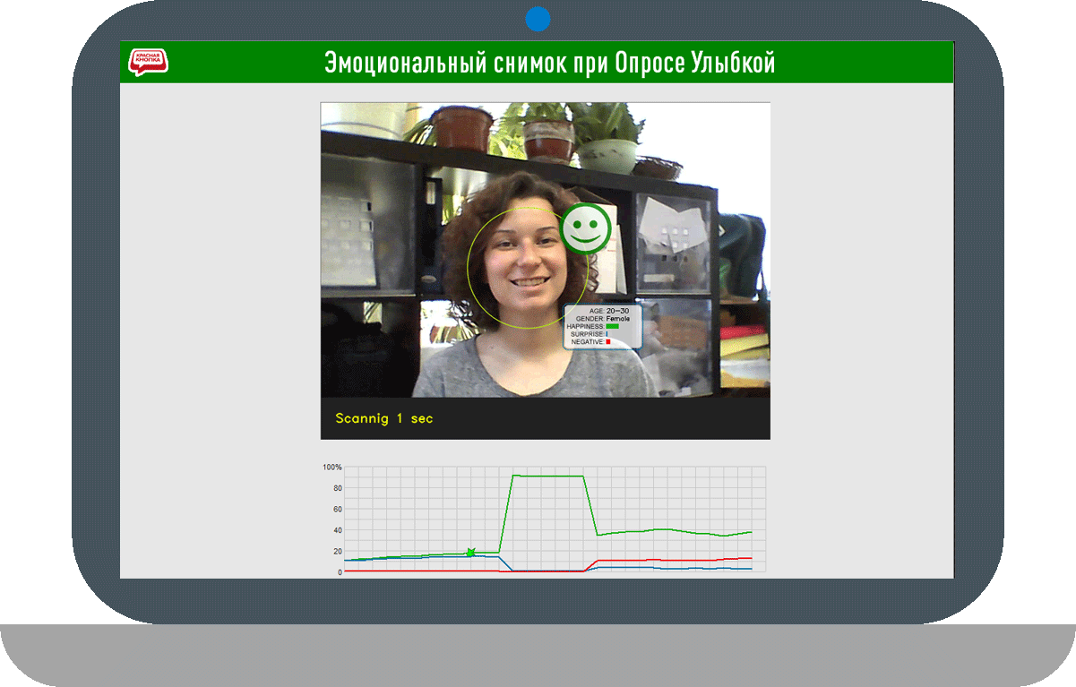
Task: Click the 40 label on chart axis
Action: 337,530
